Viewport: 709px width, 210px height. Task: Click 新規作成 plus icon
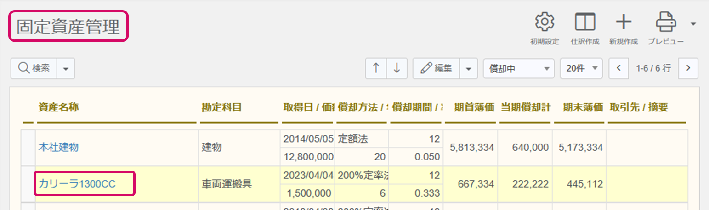coord(624,22)
